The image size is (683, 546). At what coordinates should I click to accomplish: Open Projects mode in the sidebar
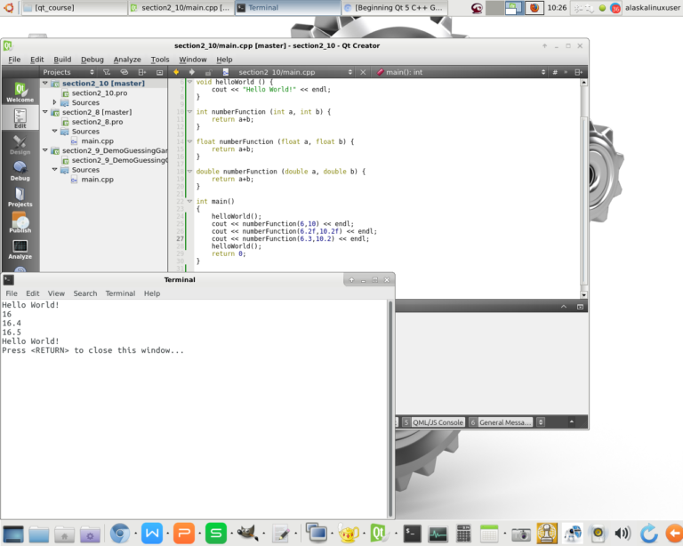coord(20,196)
